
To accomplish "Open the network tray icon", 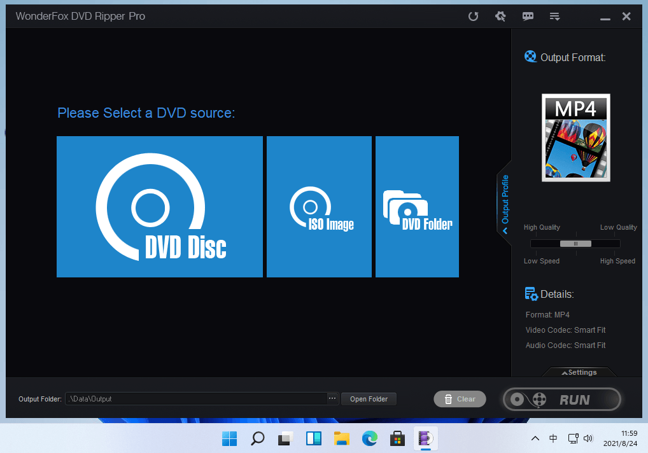I will [573, 438].
